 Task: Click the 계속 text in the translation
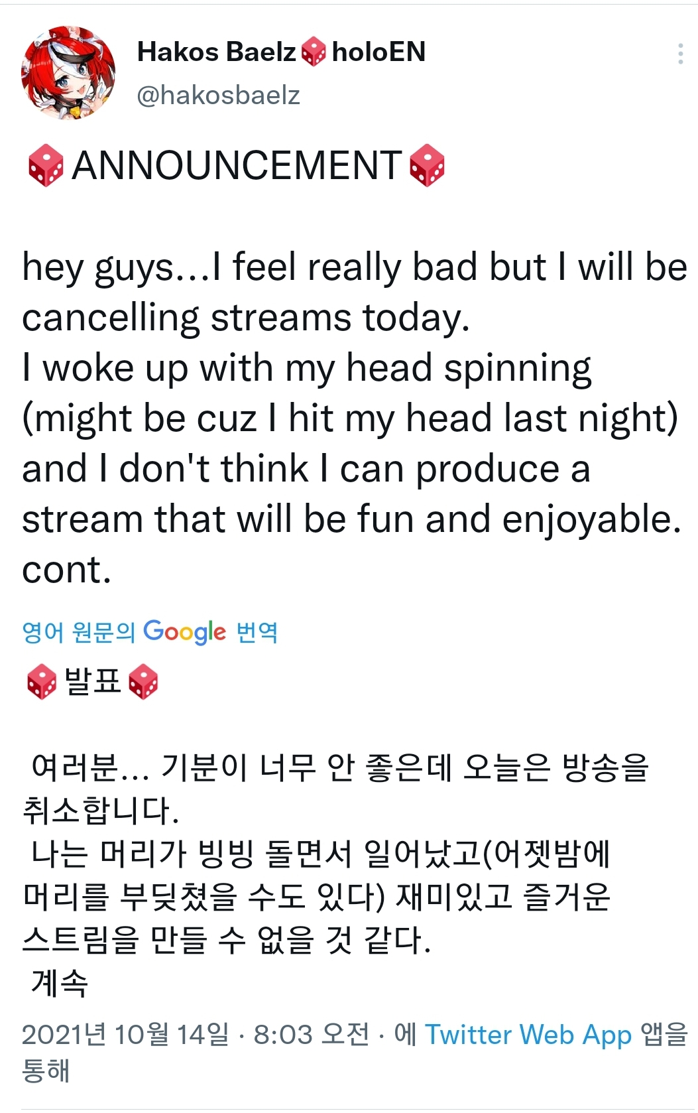pos(60,982)
